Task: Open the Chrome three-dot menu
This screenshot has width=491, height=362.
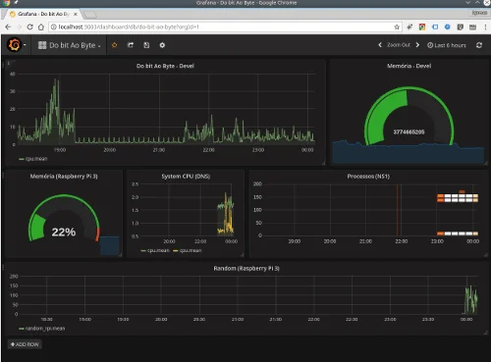Action: pos(485,26)
